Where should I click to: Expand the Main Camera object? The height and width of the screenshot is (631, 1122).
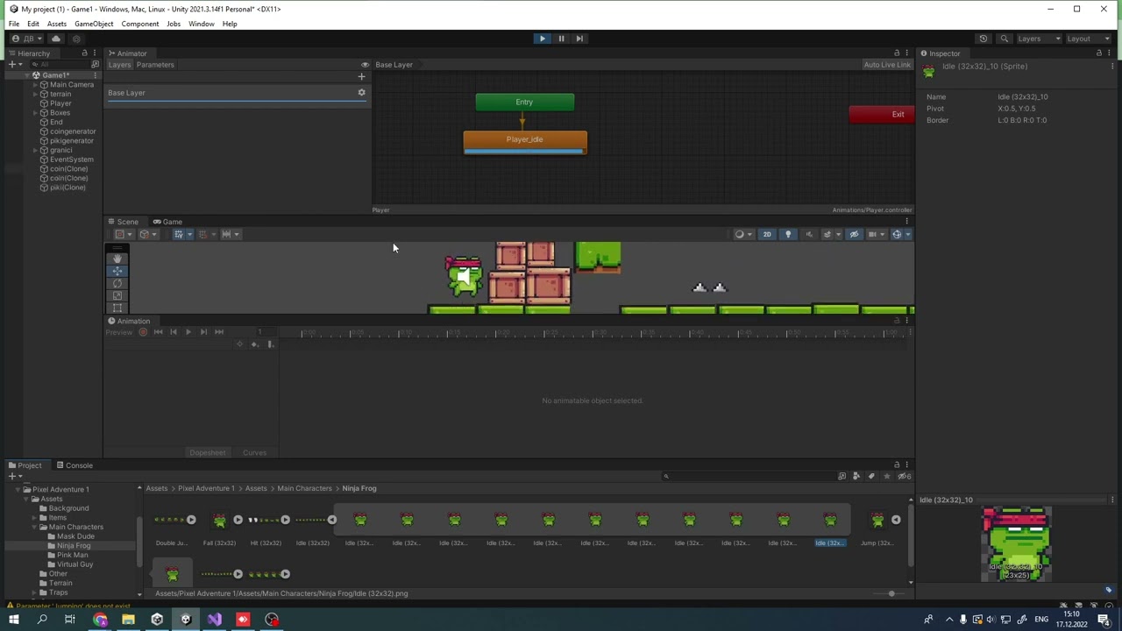[x=35, y=85]
